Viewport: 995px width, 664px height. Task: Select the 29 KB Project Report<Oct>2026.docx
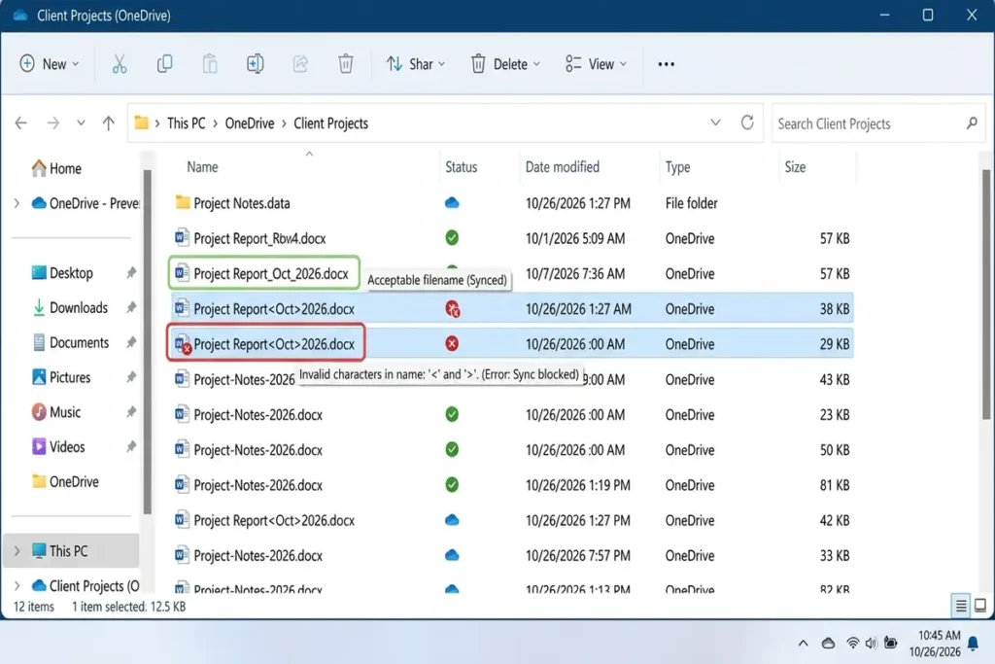click(x=511, y=344)
